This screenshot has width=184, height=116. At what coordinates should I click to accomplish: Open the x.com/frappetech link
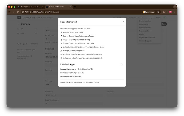[75, 51]
